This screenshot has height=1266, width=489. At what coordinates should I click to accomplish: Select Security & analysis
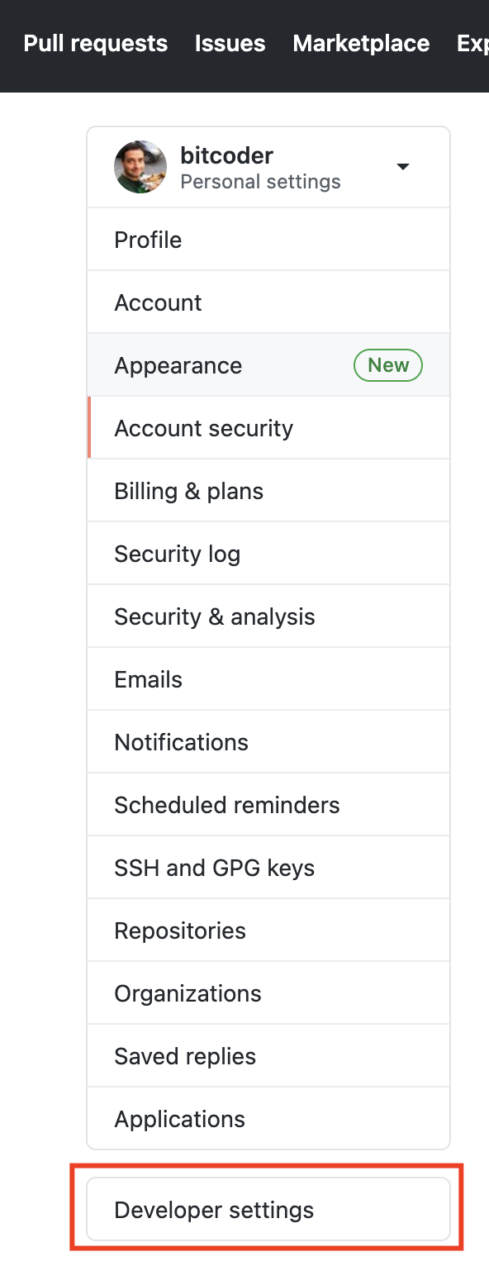click(268, 616)
